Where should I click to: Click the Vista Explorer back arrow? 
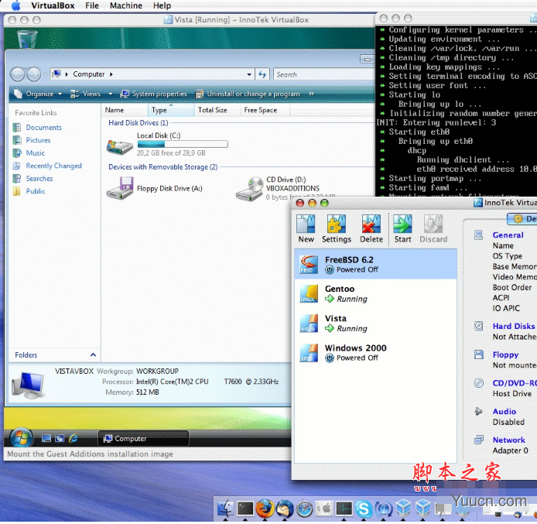[18, 74]
